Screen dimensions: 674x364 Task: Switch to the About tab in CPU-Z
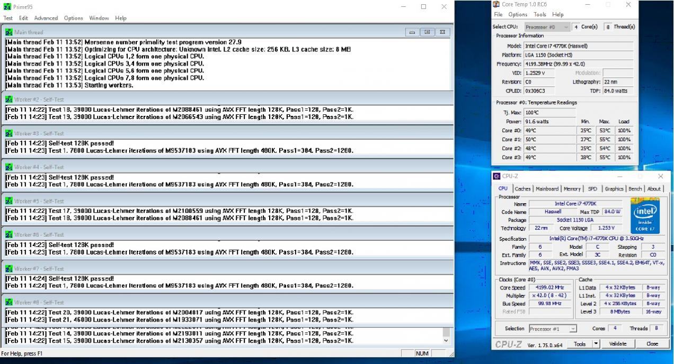pos(654,189)
